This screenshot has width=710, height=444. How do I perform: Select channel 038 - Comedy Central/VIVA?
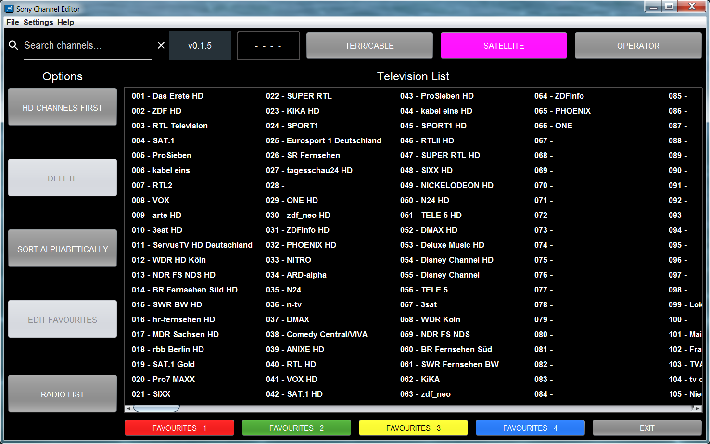tap(317, 334)
